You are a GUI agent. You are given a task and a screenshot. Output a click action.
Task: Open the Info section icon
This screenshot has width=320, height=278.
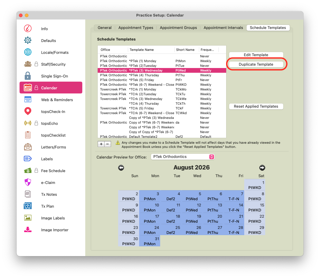point(28,29)
